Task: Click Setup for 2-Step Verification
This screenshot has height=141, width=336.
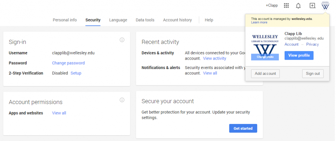Action: [x=76, y=73]
